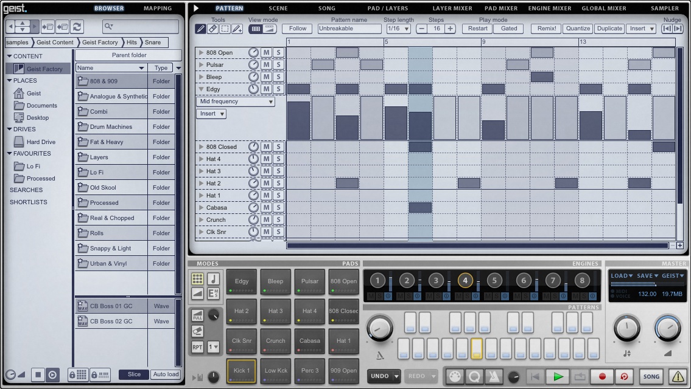Click the master volume knob
Image resolution: width=691 pixels, height=389 pixels.
(667, 328)
